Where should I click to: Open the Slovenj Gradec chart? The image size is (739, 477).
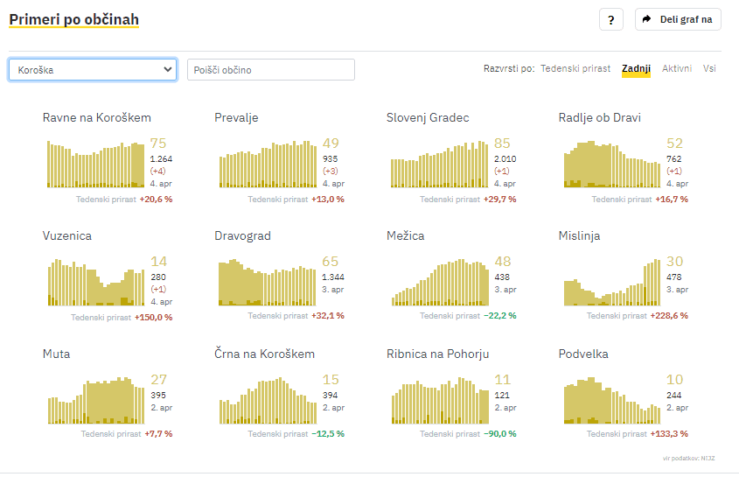point(439,165)
